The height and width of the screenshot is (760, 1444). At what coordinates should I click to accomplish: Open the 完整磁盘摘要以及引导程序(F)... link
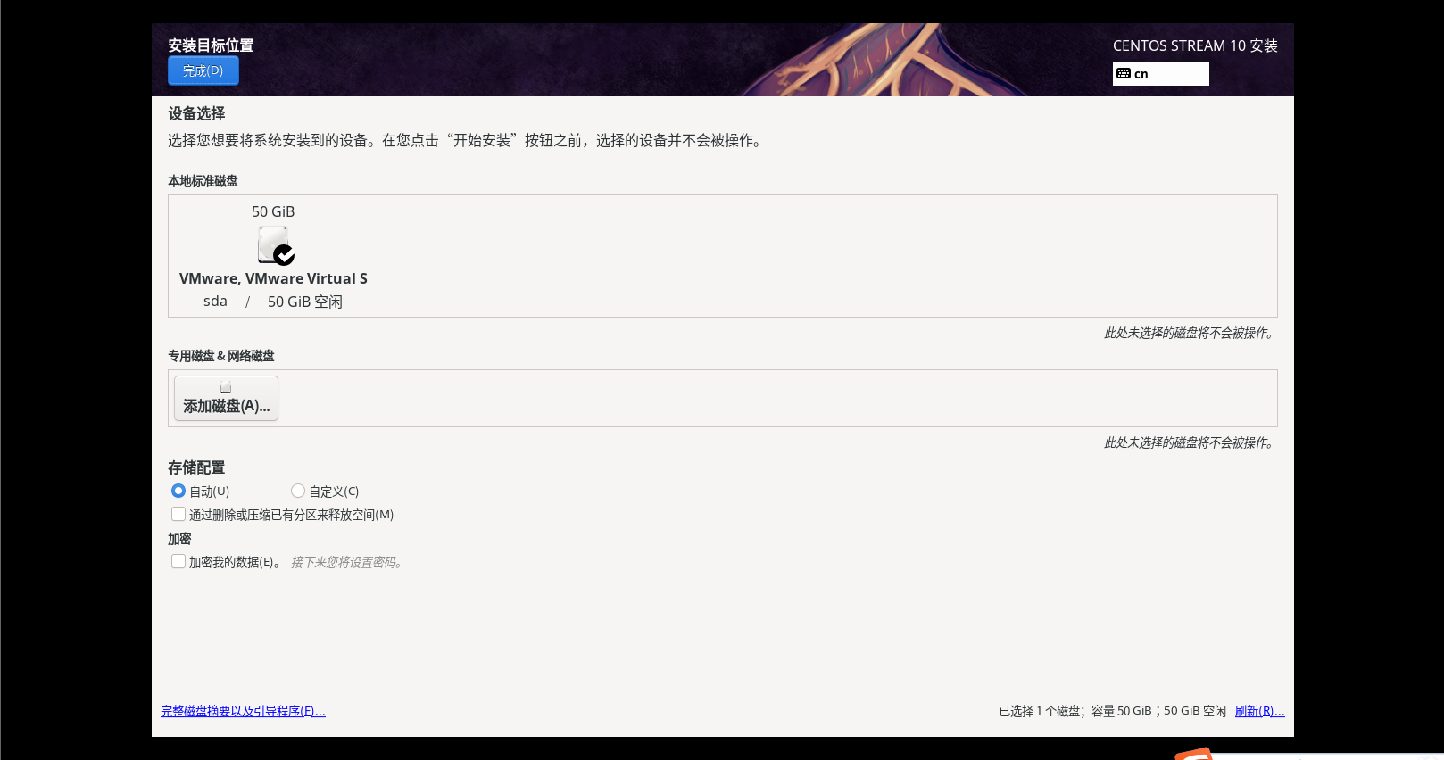pyautogui.click(x=243, y=711)
